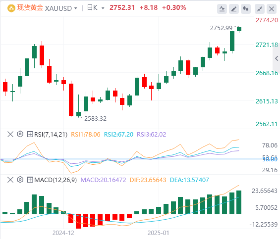Click the MACD(12,26,9) indicator label
Image resolution: width=280 pixels, height=239 pixels.
coord(56,180)
